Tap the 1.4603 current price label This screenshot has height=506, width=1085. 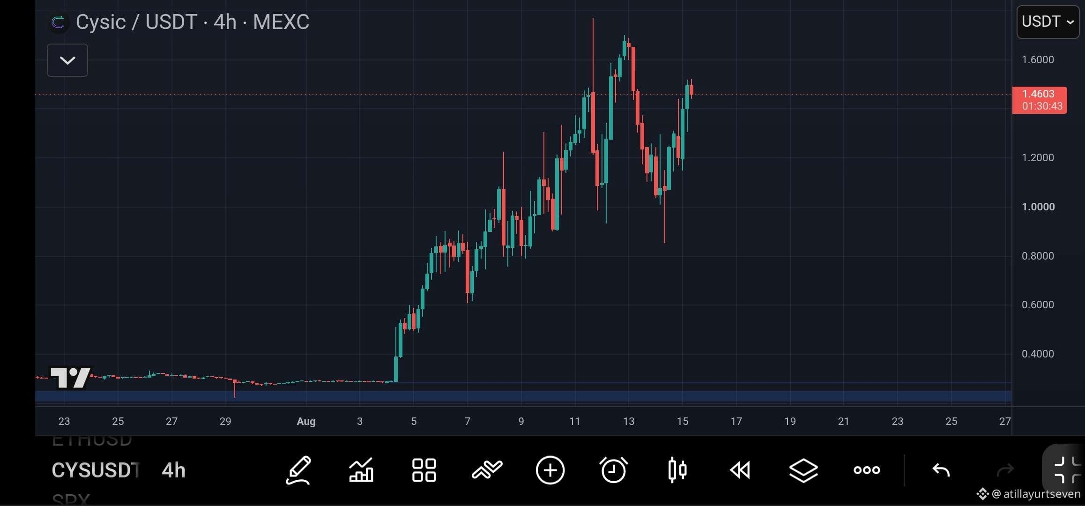point(1039,94)
